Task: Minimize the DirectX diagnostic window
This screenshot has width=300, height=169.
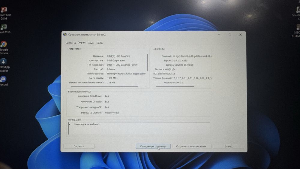Action: [x=219, y=35]
